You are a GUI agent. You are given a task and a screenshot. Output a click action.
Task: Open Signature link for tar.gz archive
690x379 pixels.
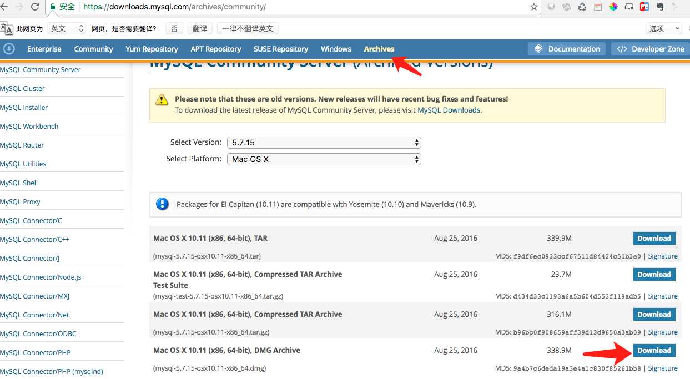663,332
